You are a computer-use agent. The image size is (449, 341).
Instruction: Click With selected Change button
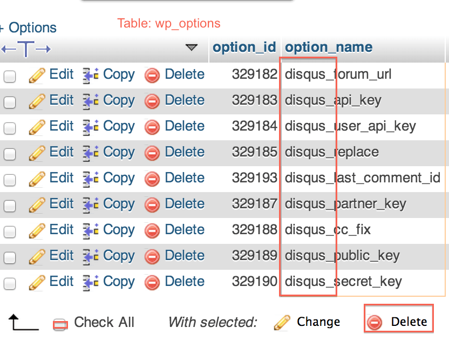coord(307,322)
